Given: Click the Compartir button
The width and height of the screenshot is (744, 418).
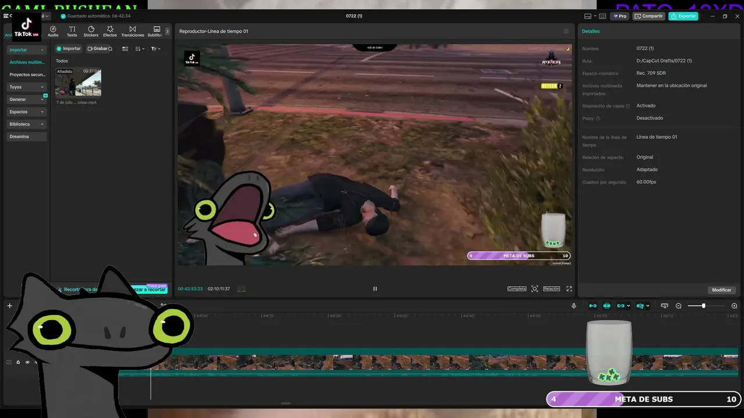Looking at the screenshot, I should (649, 16).
